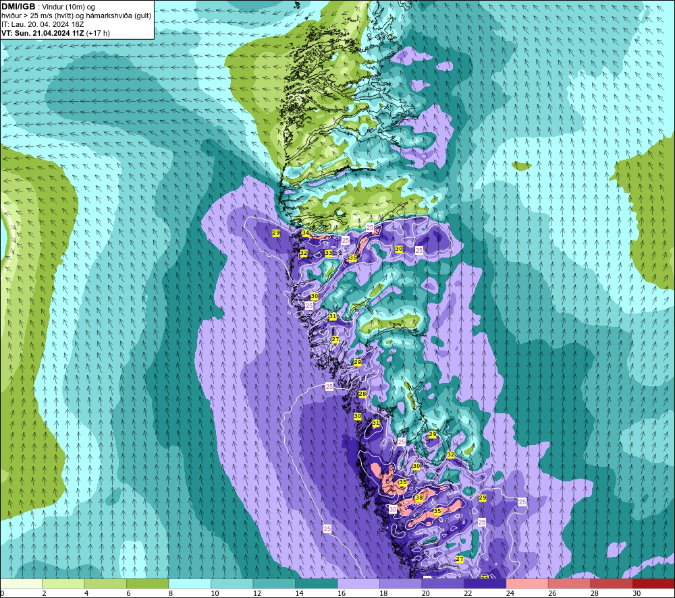The width and height of the screenshot is (675, 598).
Task: Click the legend tick label '8'
Action: pos(171,593)
